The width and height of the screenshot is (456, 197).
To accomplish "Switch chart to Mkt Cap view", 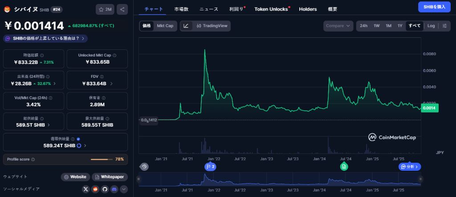I will click(165, 26).
